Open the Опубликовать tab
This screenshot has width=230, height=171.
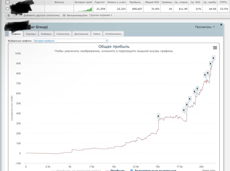click(113, 34)
